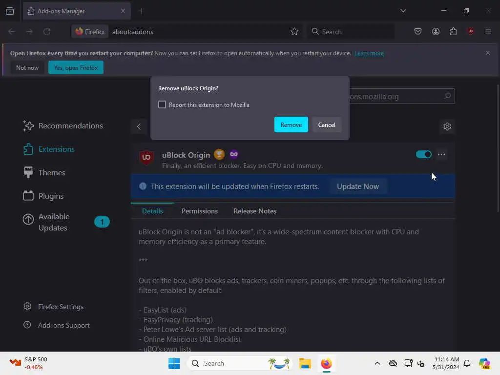Select the Add-ons Manager tab
Screen dimensions: 500x375
click(x=77, y=11)
